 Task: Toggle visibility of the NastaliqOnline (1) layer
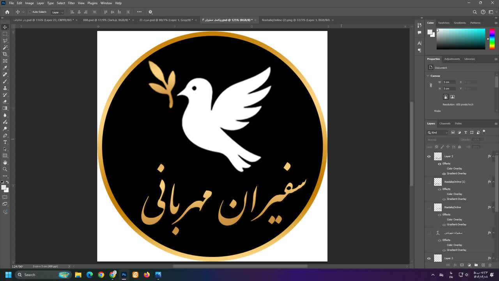(428, 181)
